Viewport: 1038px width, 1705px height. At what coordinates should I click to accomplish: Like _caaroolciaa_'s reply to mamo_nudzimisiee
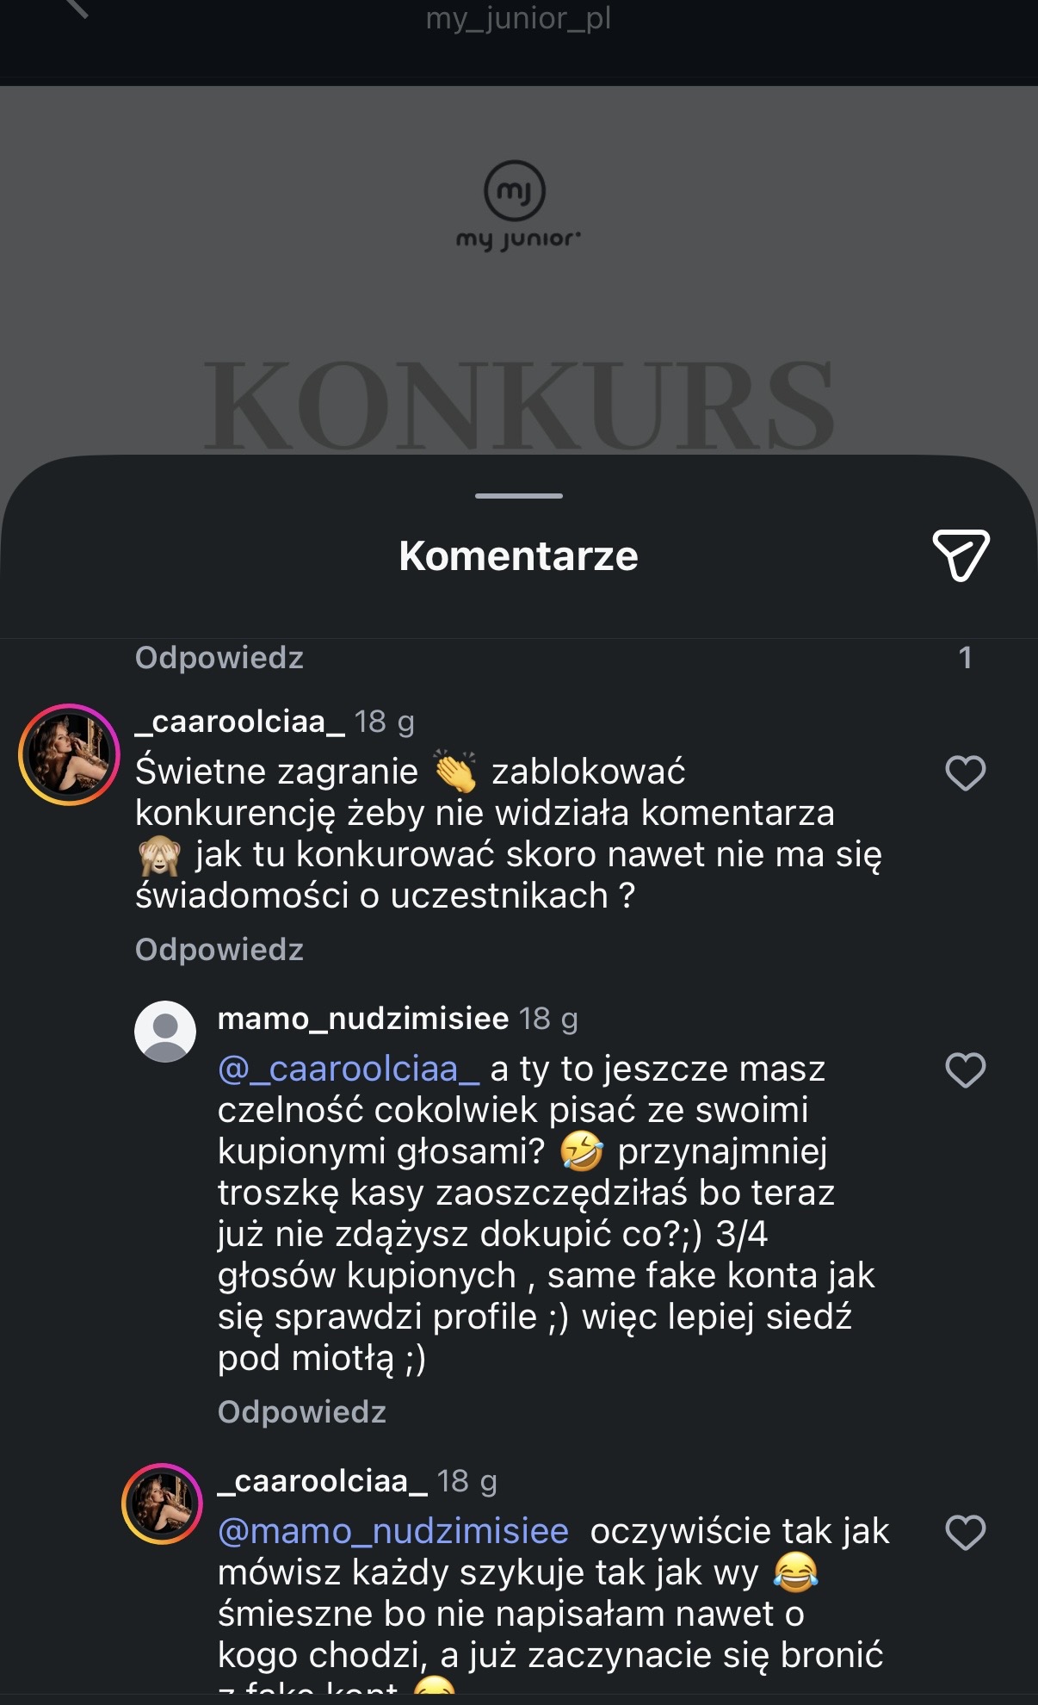(x=965, y=1533)
